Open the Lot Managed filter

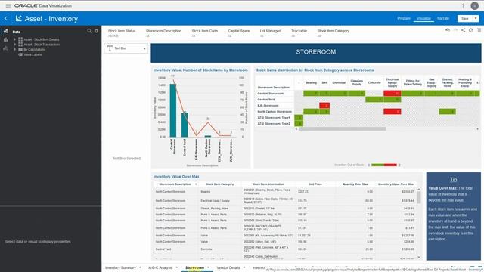271,33
